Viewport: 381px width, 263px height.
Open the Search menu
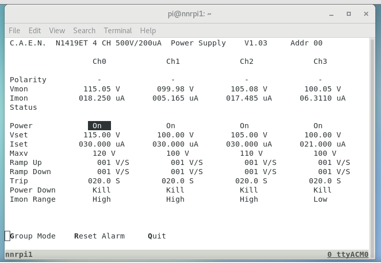[84, 31]
